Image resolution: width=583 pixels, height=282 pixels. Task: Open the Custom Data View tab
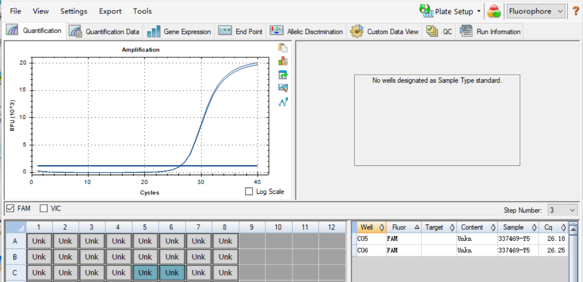pyautogui.click(x=384, y=32)
